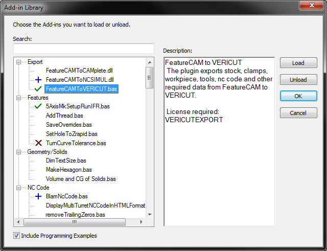Collapse the Geometry/Solids tree group

(x=18, y=152)
